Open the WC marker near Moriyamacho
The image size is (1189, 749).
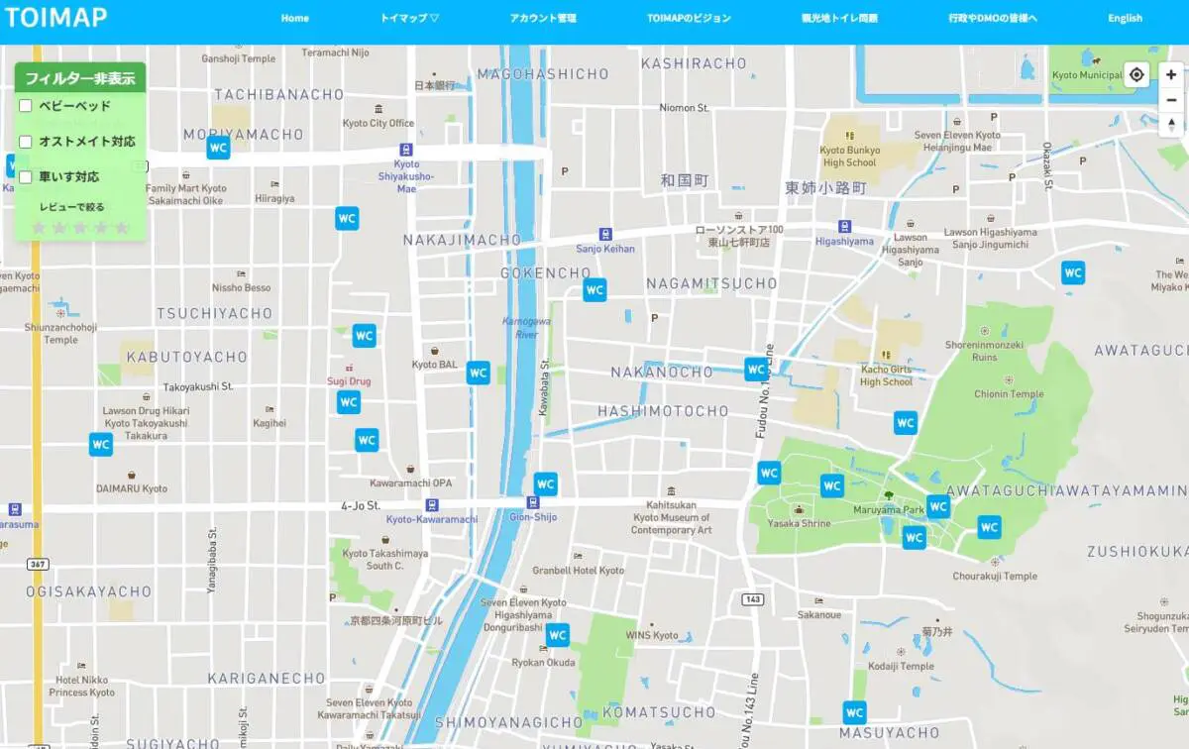pyautogui.click(x=218, y=148)
